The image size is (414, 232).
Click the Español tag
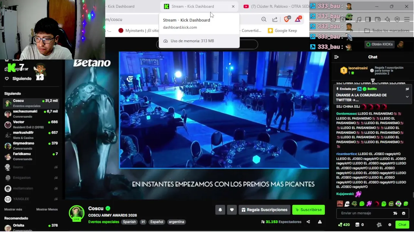click(157, 222)
